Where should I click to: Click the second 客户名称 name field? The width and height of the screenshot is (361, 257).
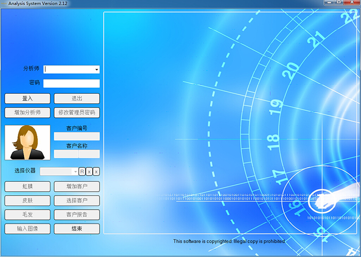pyautogui.click(x=89, y=154)
